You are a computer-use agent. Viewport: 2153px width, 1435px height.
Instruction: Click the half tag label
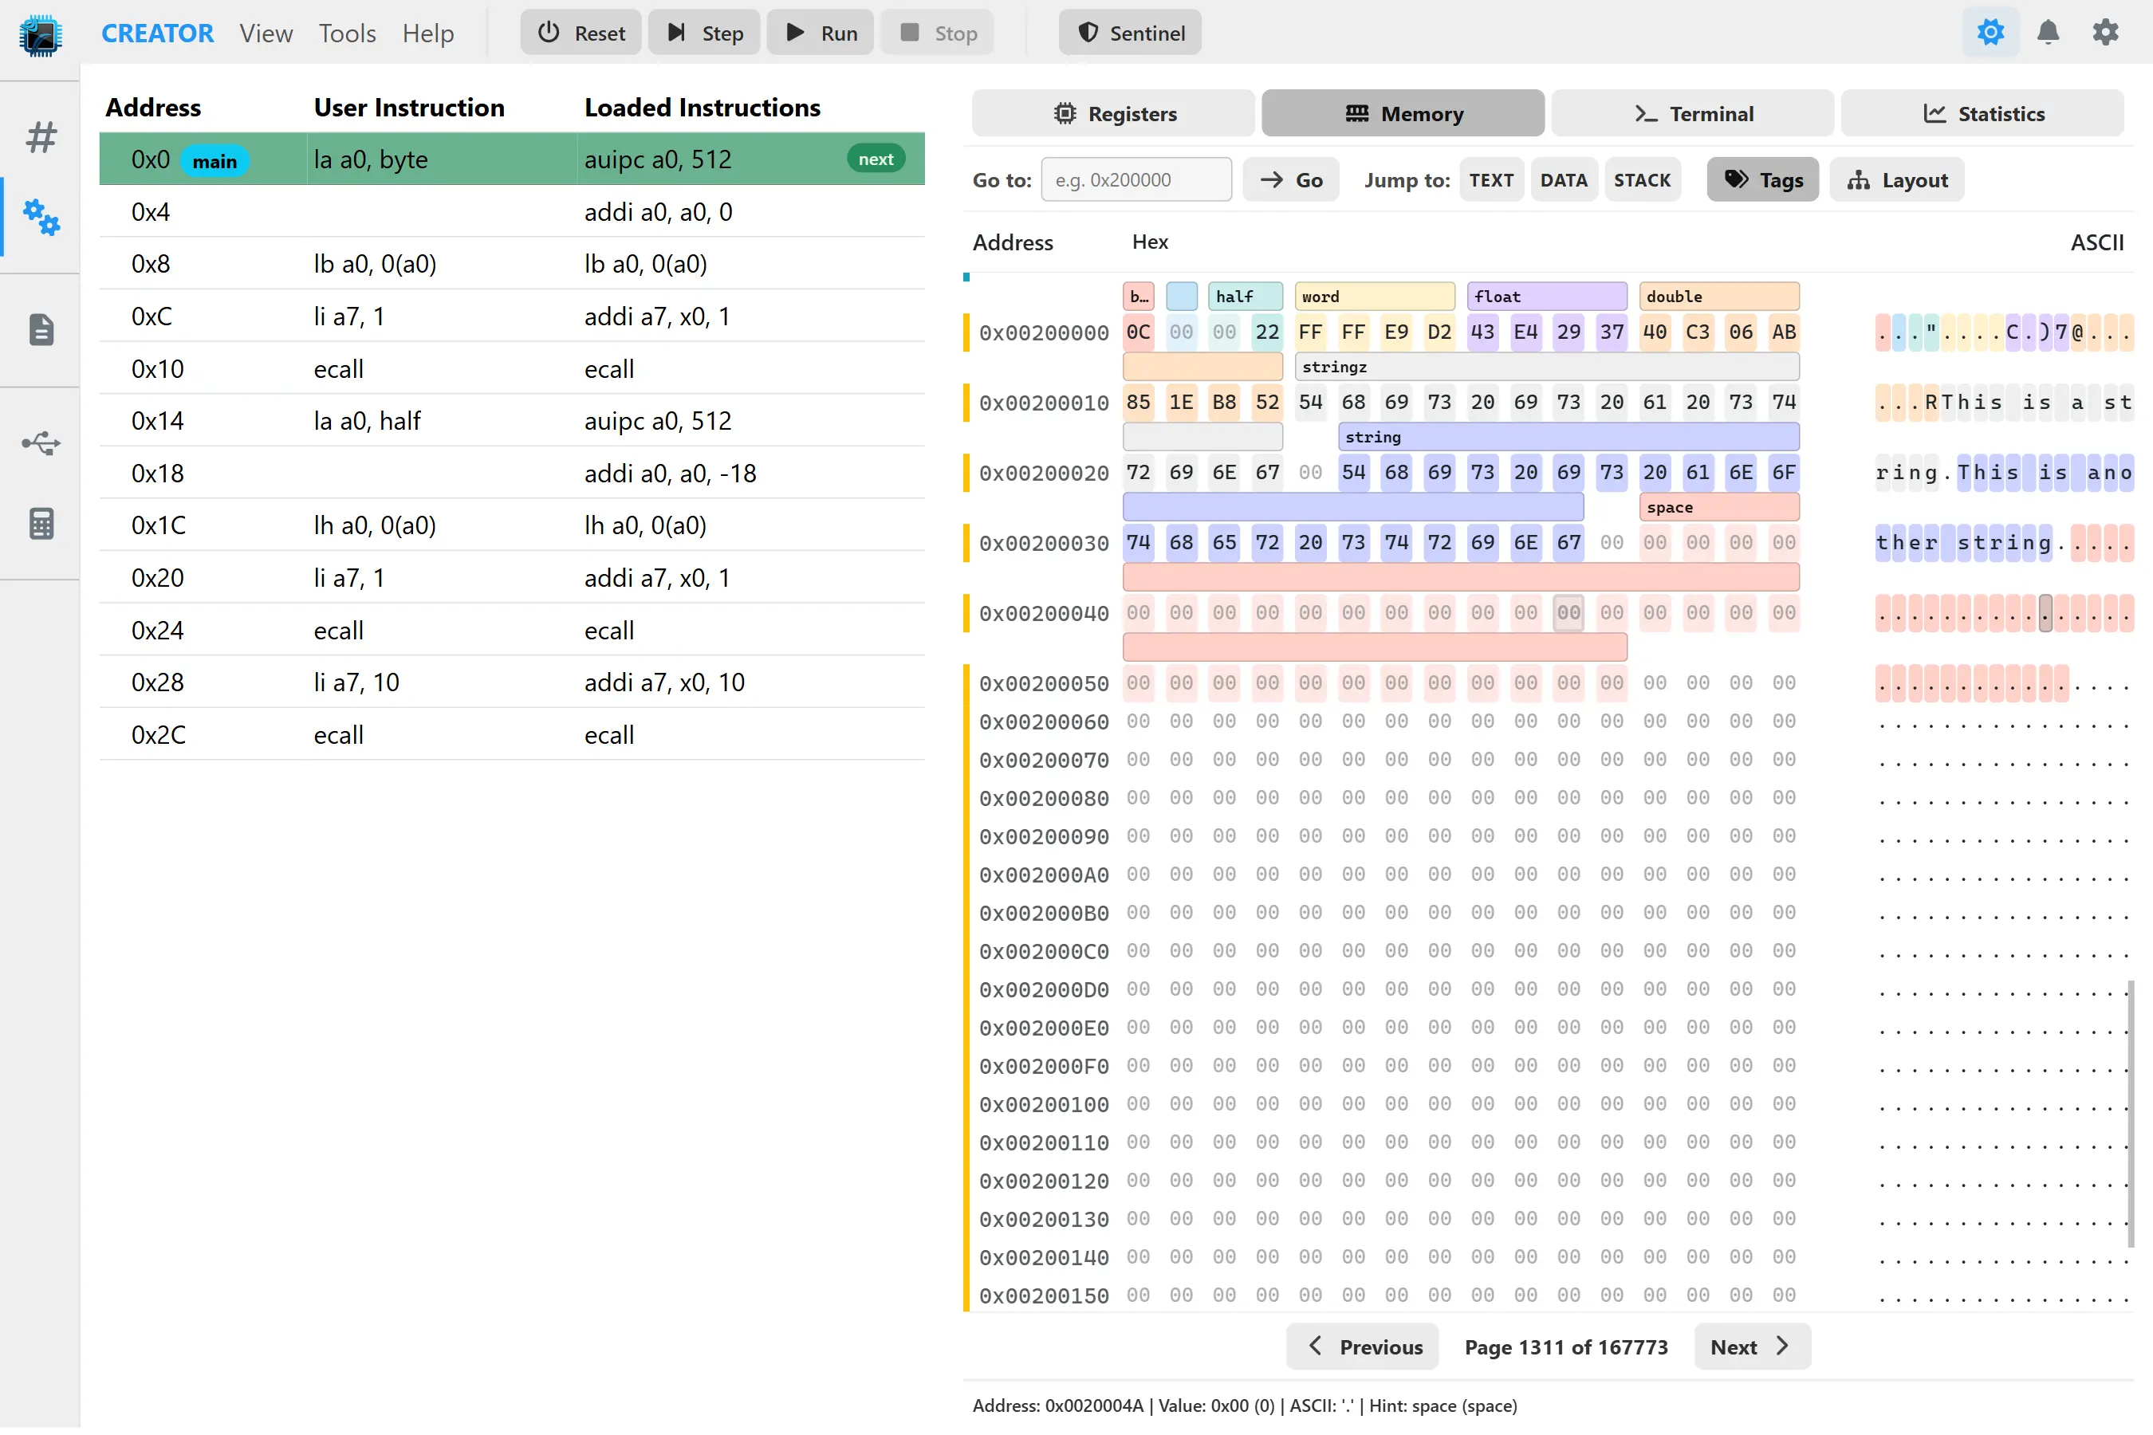tap(1245, 297)
